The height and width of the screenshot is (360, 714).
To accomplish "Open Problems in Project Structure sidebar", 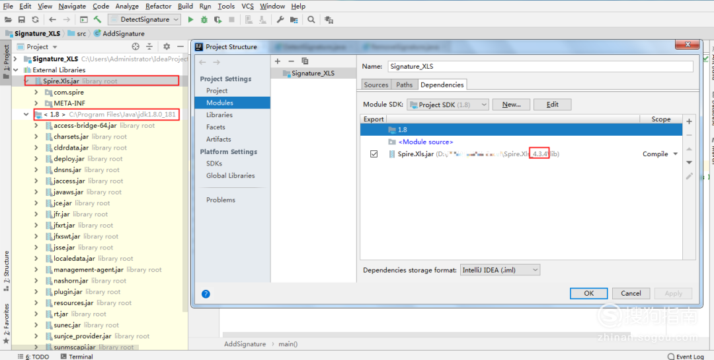I will 221,200.
